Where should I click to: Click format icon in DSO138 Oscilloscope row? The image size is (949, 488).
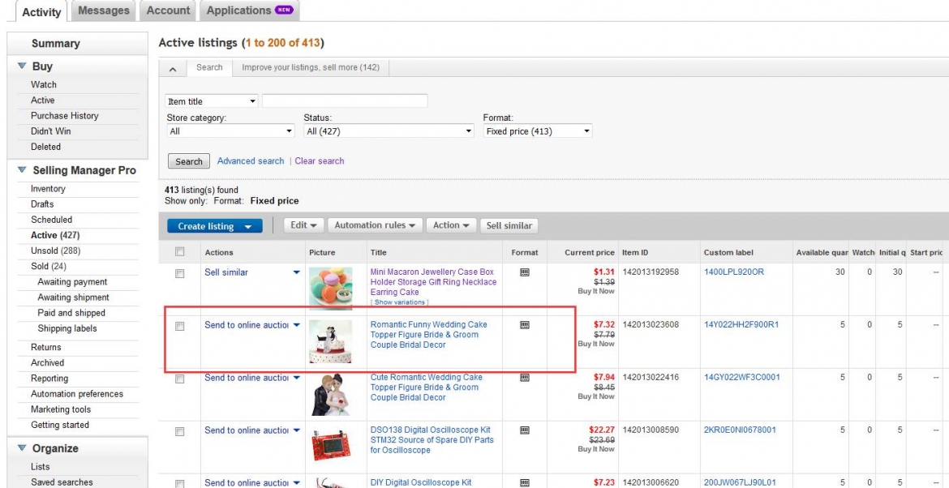click(525, 430)
